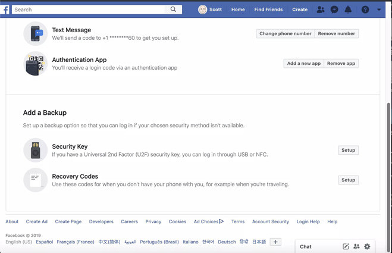Open the Terms footer link
The width and height of the screenshot is (392, 253).
point(238,221)
